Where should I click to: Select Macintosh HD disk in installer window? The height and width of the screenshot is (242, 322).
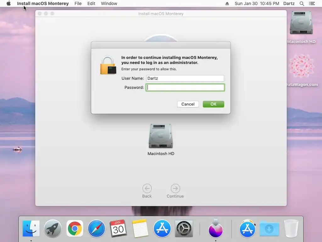[161, 136]
